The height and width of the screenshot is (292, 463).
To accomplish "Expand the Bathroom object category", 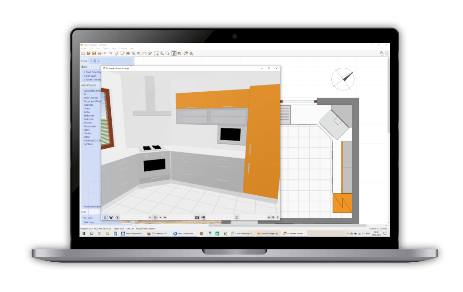I will click(89, 115).
